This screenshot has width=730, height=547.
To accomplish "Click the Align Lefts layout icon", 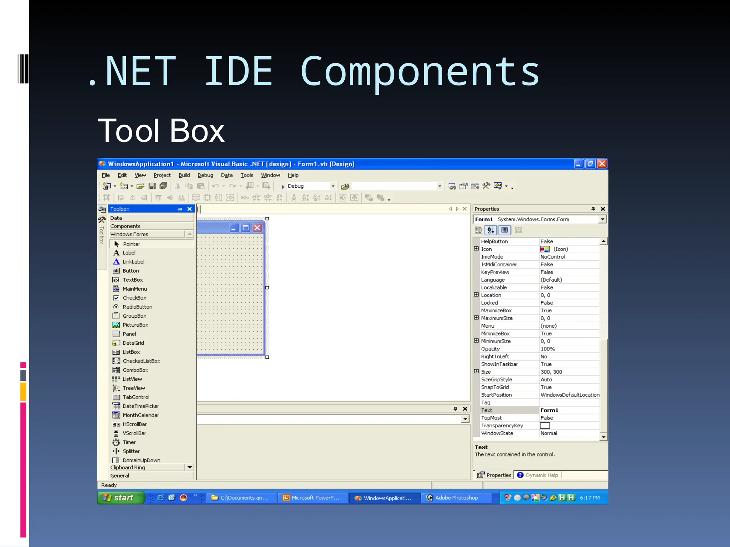I will pos(121,198).
